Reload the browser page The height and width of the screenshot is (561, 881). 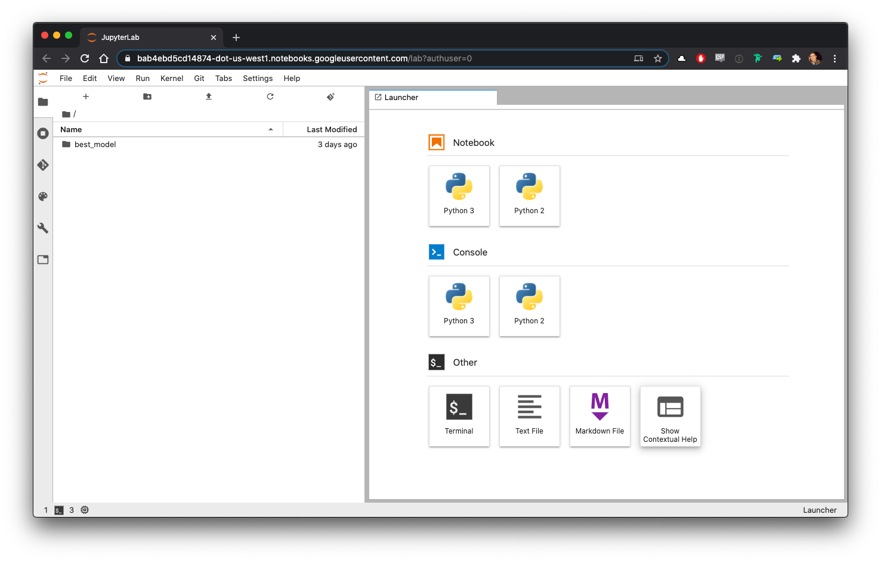pos(85,58)
